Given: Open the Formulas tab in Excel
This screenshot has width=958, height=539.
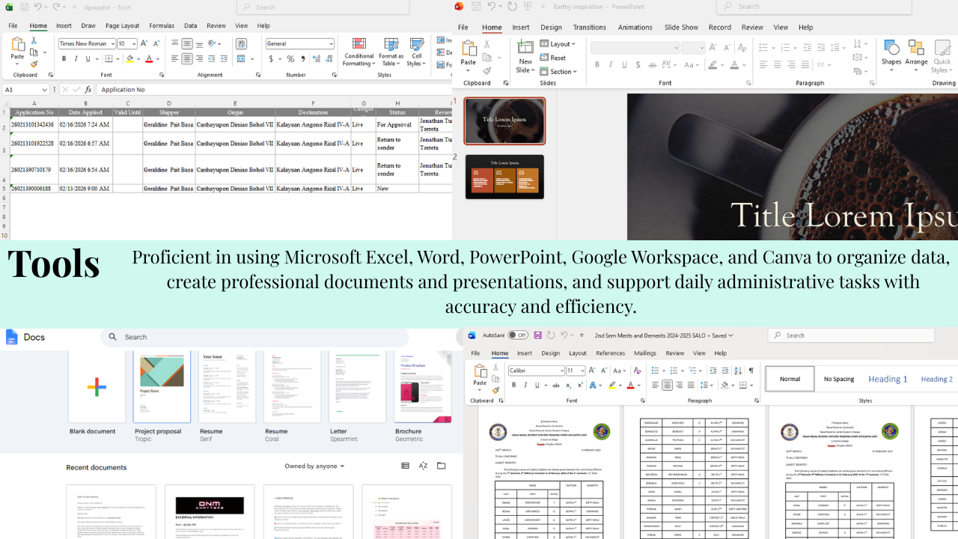Looking at the screenshot, I should coord(162,25).
